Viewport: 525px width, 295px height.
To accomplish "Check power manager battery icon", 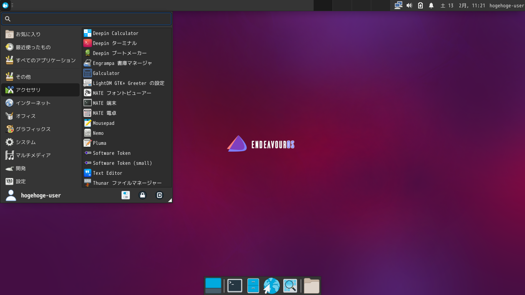I will tap(420, 5).
